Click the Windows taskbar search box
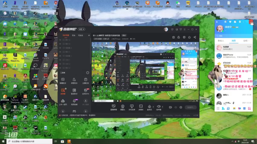 tap(30, 141)
